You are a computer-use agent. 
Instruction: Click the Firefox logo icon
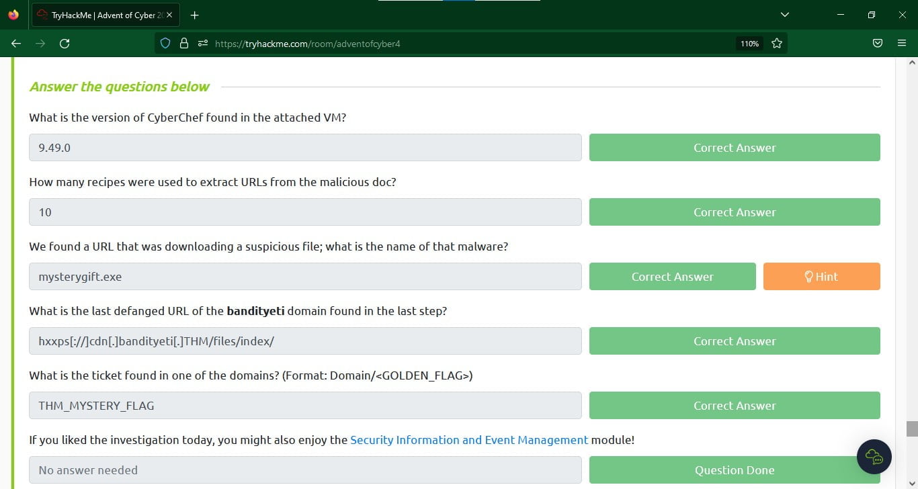click(x=13, y=15)
